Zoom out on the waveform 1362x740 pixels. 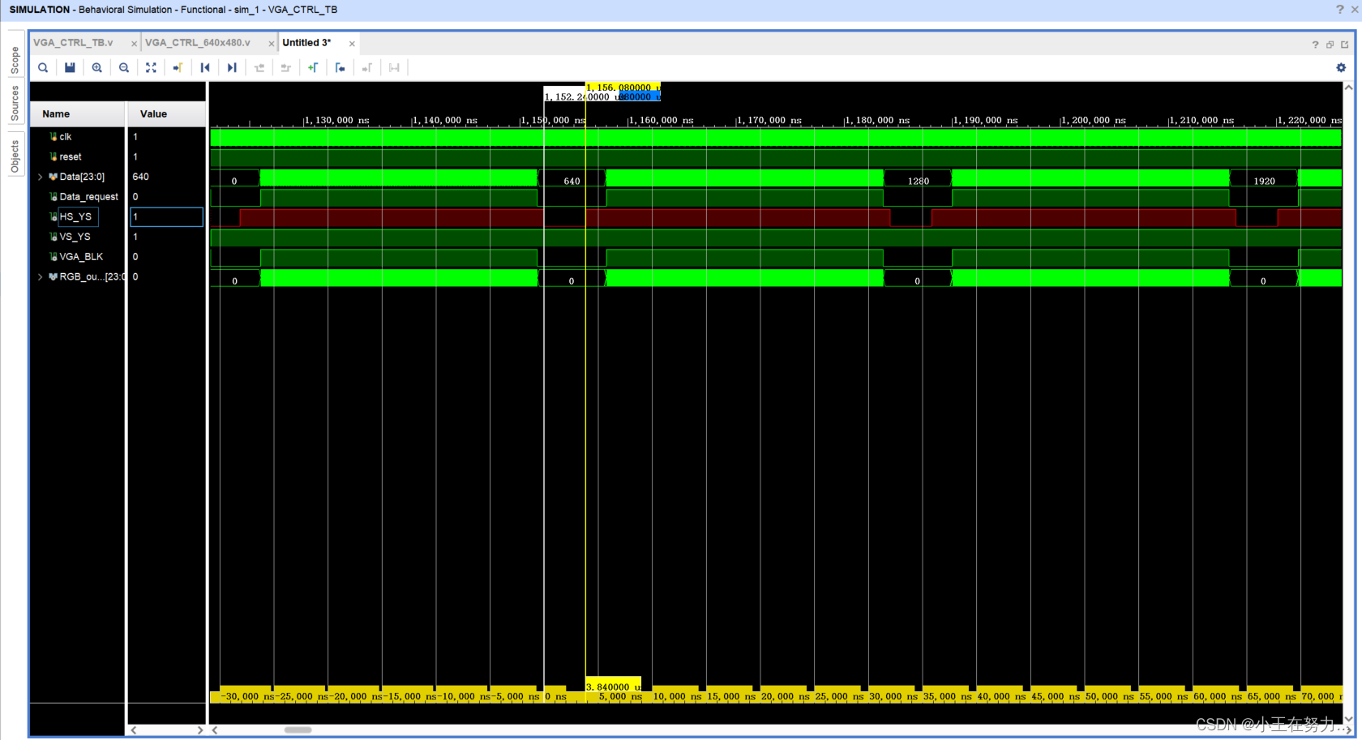[x=124, y=68]
